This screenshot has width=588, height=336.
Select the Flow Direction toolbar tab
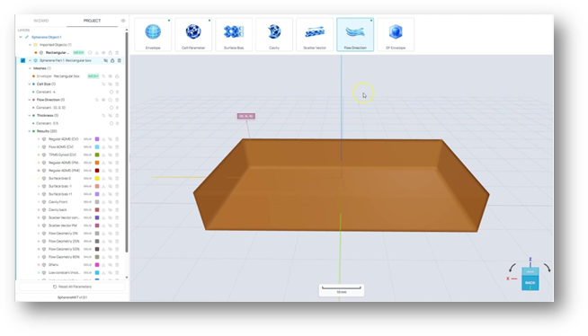tap(355, 34)
